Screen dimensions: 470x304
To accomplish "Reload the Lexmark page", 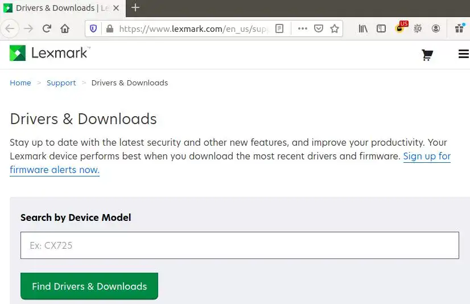I will (x=47, y=29).
